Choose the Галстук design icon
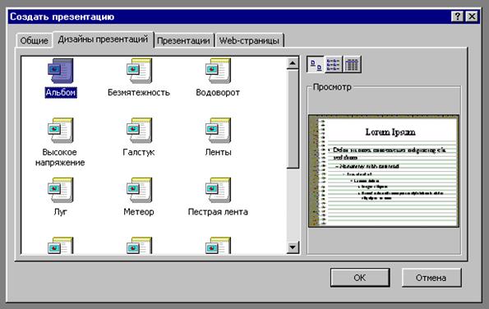This screenshot has width=489, height=309. 139,131
